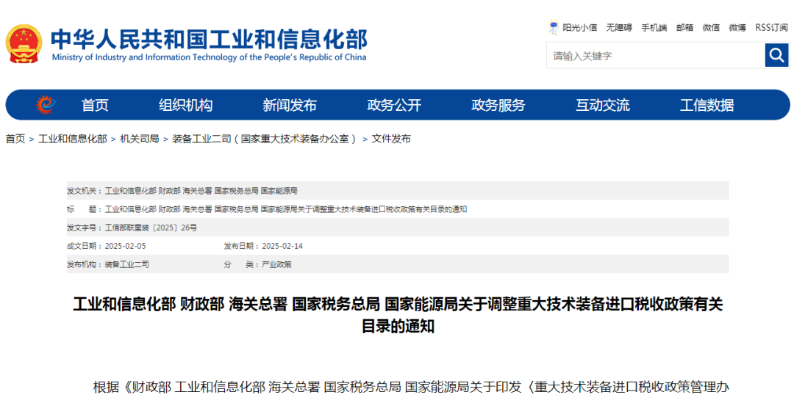Open the 互动交流 navigation menu item
This screenshot has width=794, height=403.
click(603, 105)
